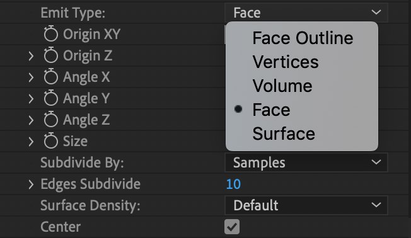Expand the Size property
Viewport: 411px width, 238px height.
pos(31,142)
